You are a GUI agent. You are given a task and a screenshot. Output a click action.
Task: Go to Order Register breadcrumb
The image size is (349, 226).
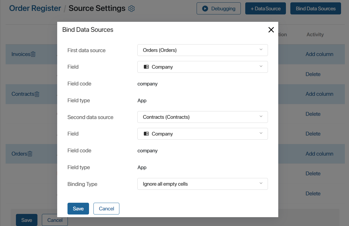click(x=35, y=8)
